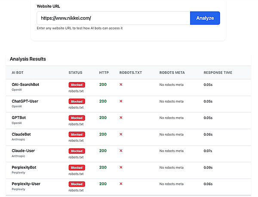The height and width of the screenshot is (197, 258).
Task: Click the STATUS column header
Action: click(75, 73)
